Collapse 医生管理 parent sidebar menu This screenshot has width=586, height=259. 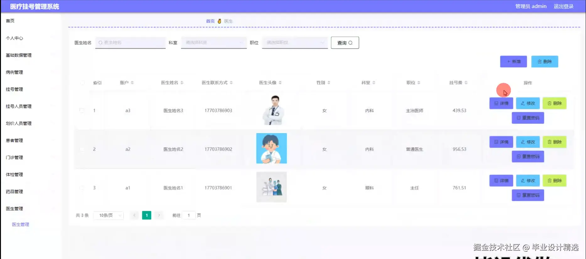click(30, 209)
